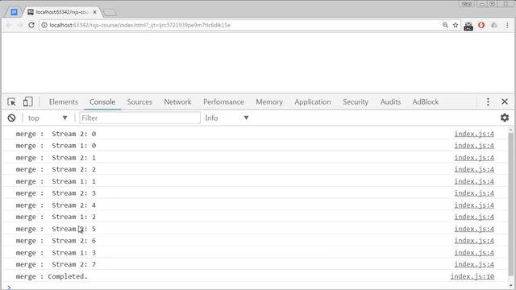Open the Memory tab
516x290 pixels.
point(269,102)
